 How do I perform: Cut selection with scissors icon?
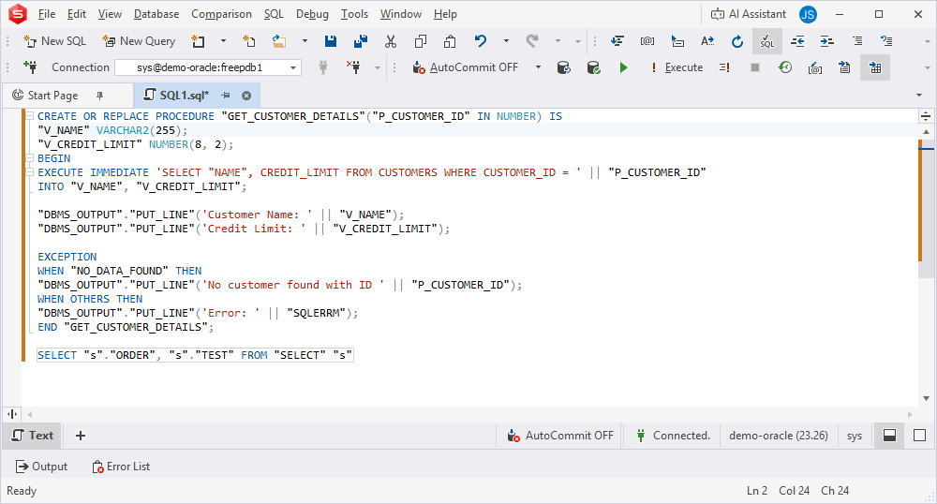click(391, 41)
